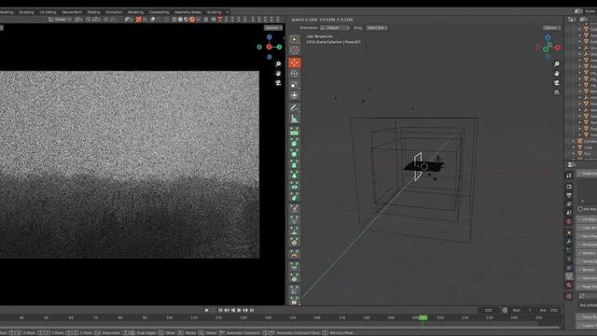The height and width of the screenshot is (336, 597).
Task: Switch to the UV Editing workspace tab
Action: tap(48, 12)
